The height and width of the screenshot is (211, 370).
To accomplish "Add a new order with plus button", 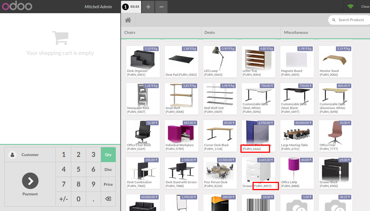I will click(x=148, y=7).
